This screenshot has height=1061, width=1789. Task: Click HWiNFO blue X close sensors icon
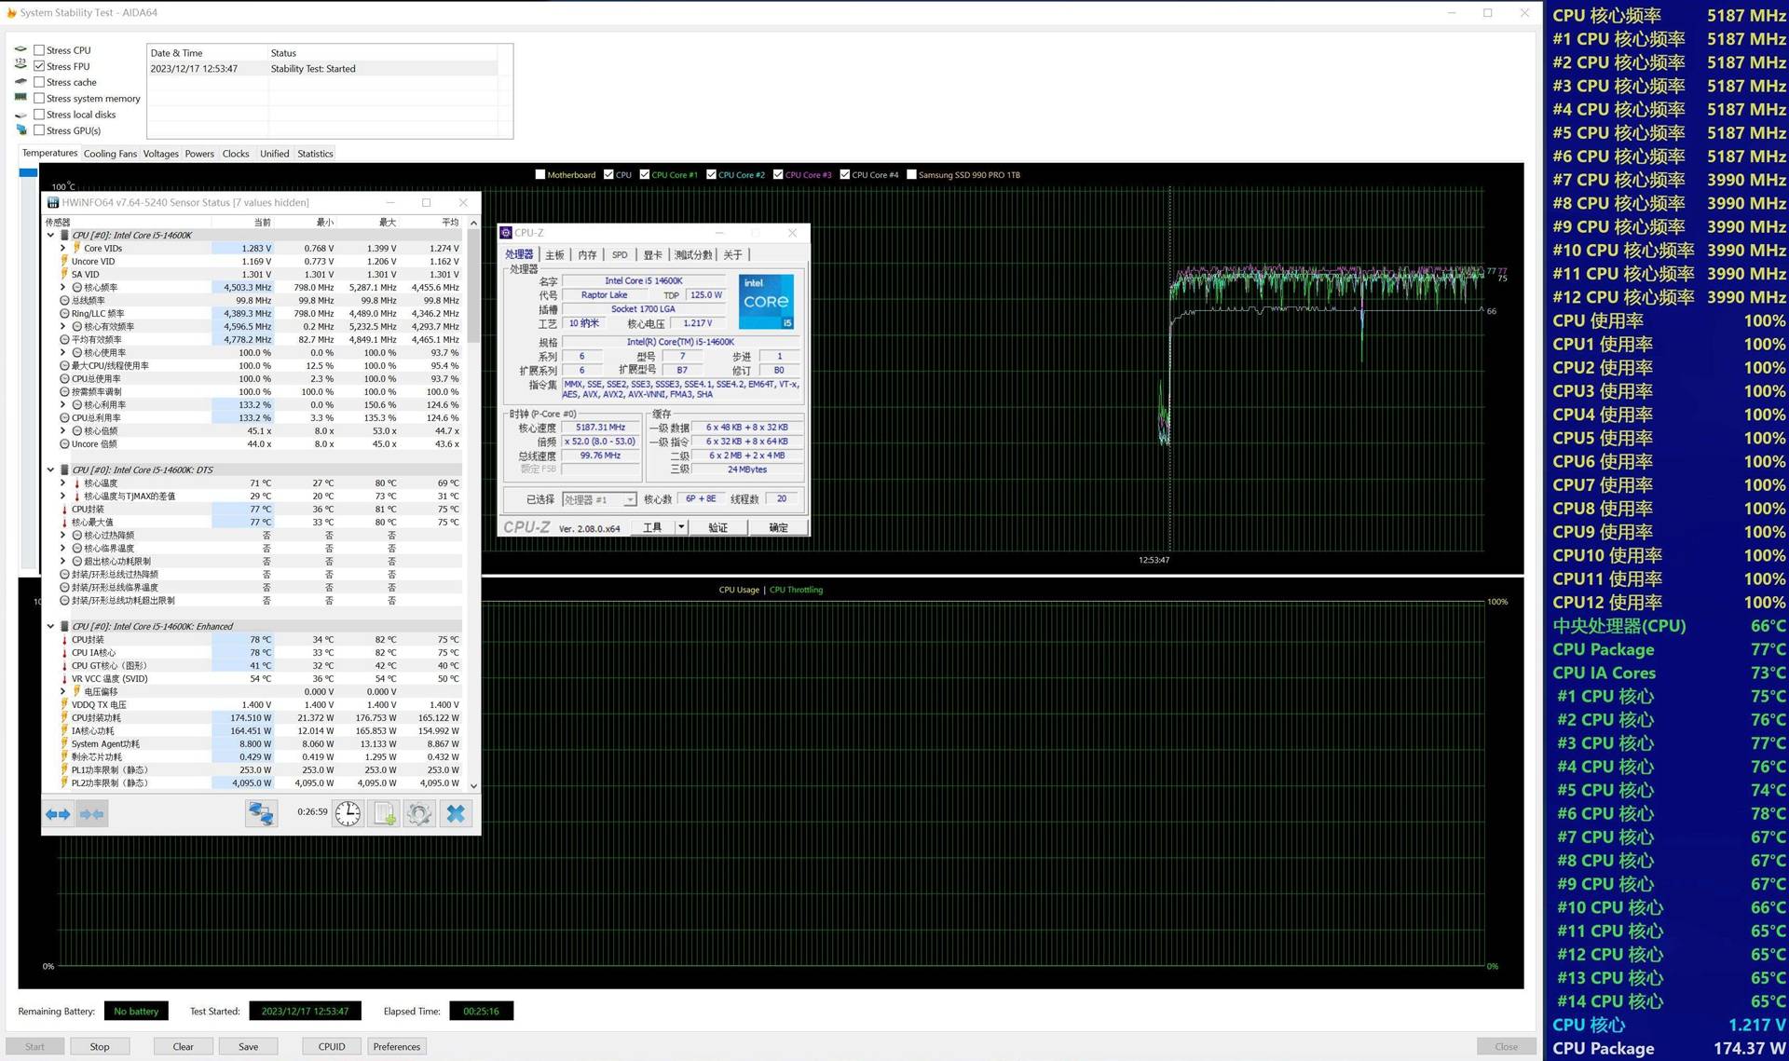tap(456, 813)
